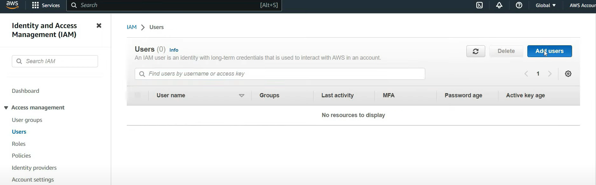Collapse the Access management section

tap(6, 108)
